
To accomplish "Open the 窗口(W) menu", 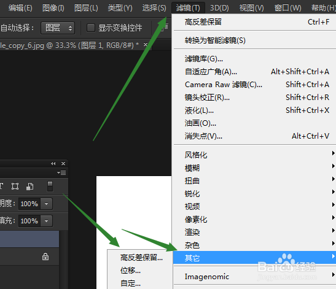I will pos(287,8).
